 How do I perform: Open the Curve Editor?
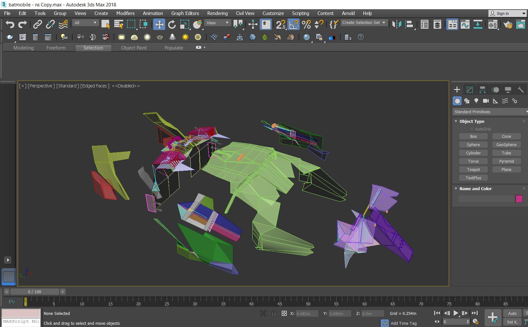point(465,24)
